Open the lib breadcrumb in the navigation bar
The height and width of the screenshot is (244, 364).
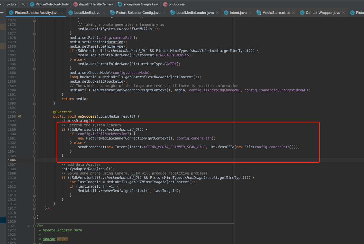point(23,4)
